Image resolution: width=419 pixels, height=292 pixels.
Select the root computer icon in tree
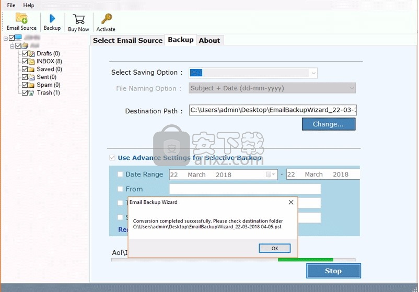(x=18, y=38)
